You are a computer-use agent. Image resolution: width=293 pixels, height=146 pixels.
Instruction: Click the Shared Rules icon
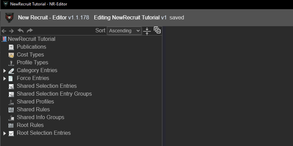click(x=11, y=110)
